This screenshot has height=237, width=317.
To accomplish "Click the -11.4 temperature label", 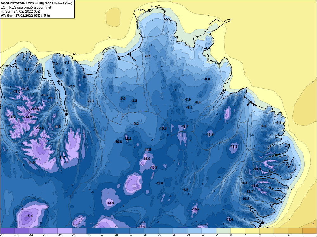I will (x=229, y=220).
